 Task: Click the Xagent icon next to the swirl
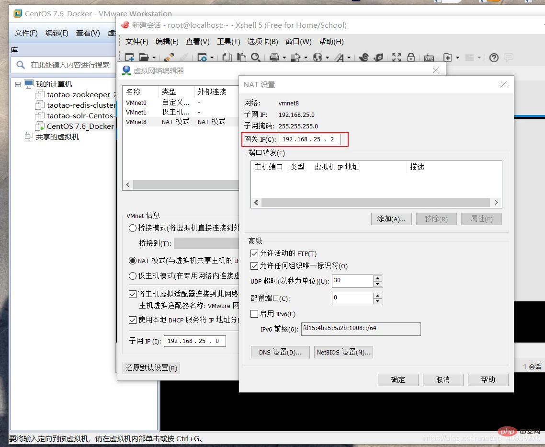point(378,57)
